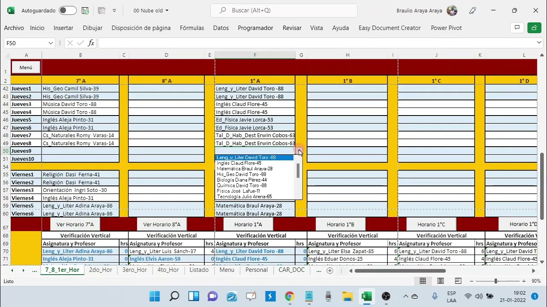Open File Explorer from taskbar
Viewport: 547px width, 307px height.
coord(347,296)
